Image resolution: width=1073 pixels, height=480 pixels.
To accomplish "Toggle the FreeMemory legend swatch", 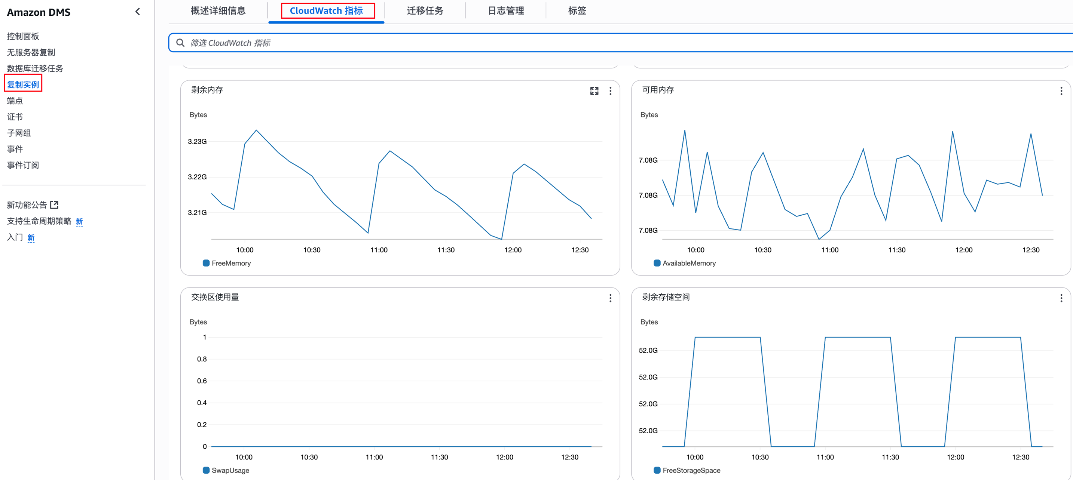I will click(x=206, y=263).
